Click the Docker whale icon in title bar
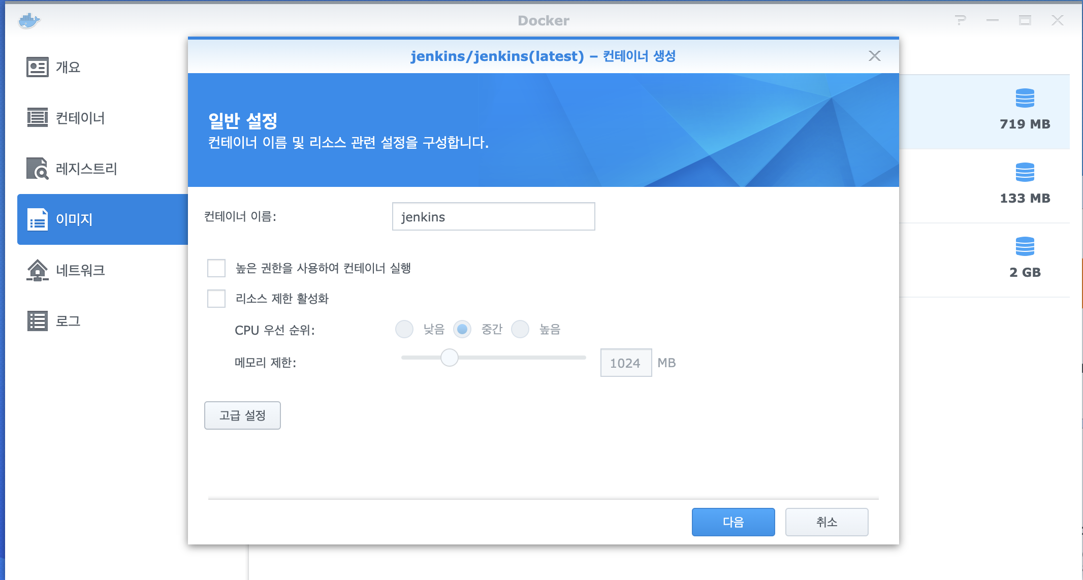 (29, 21)
